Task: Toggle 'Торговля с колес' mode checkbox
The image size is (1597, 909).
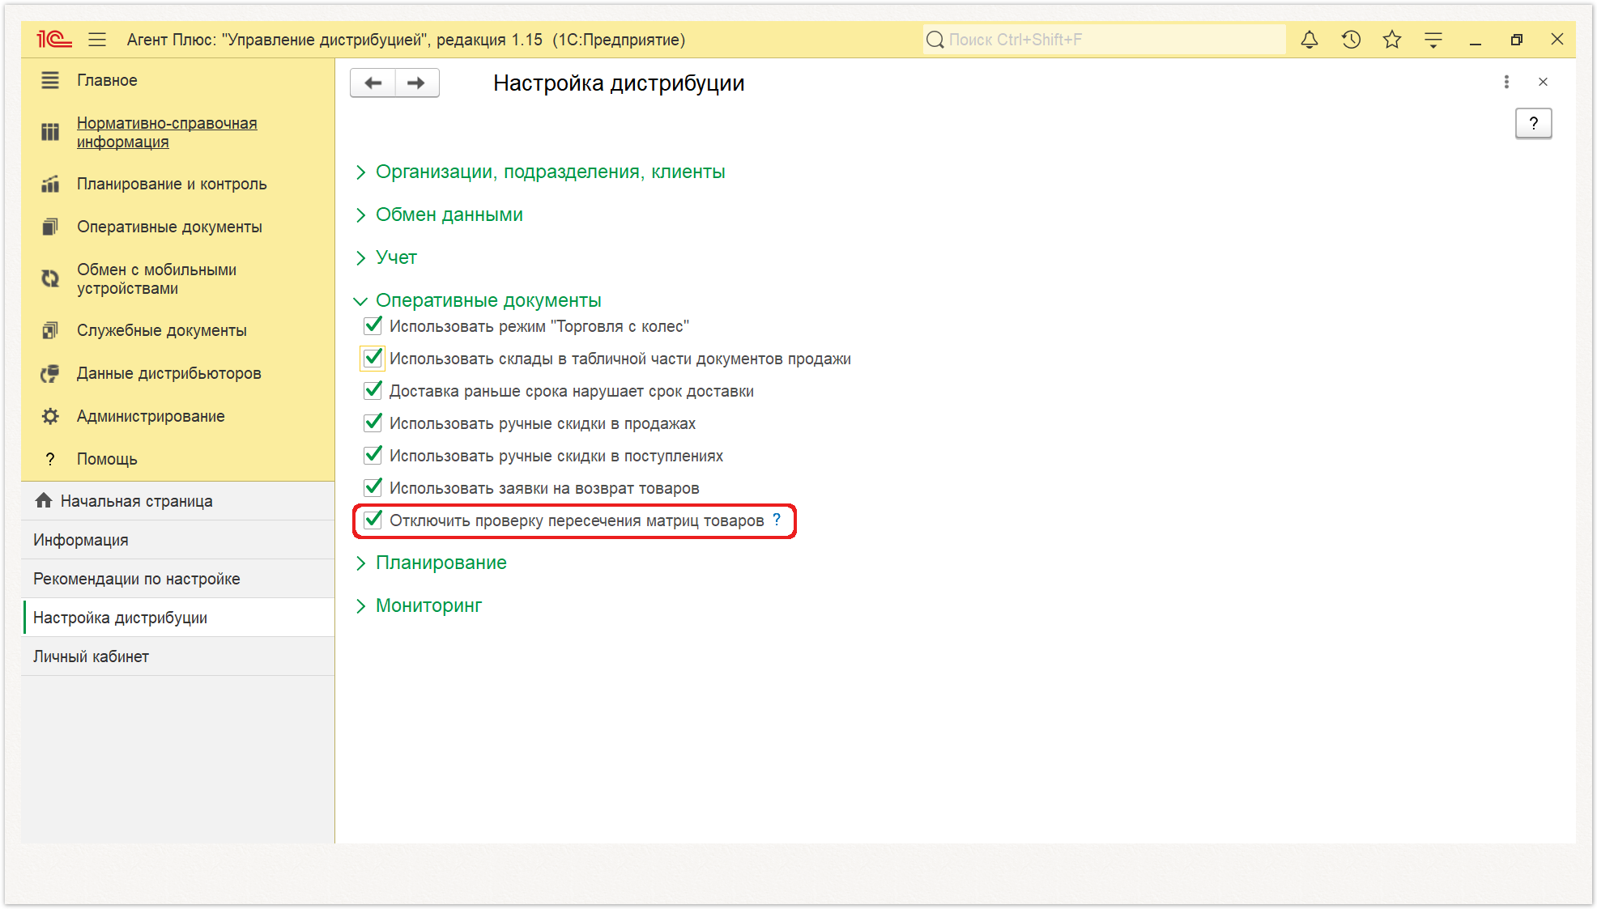Action: [x=373, y=325]
